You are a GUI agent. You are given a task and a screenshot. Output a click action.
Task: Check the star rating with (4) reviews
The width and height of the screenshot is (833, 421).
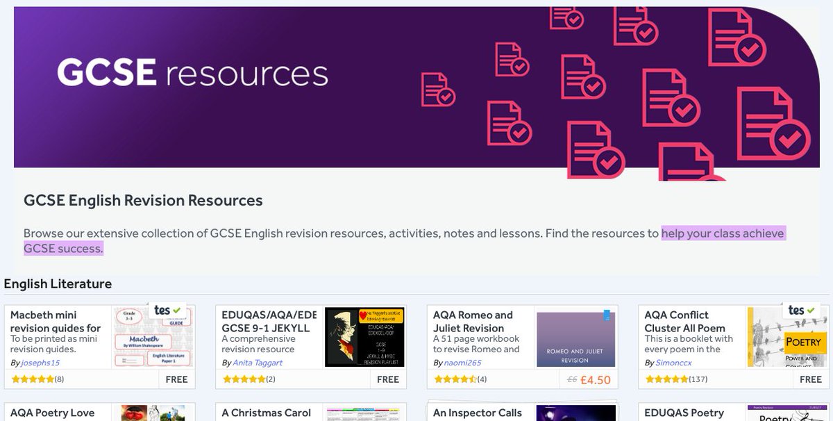tap(460, 379)
